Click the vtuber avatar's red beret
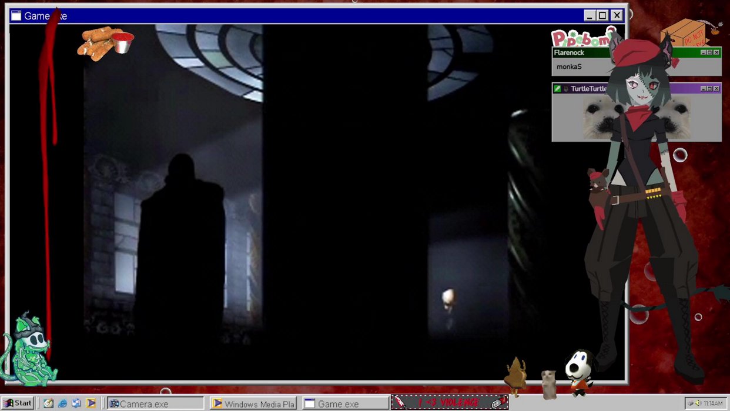 point(636,52)
